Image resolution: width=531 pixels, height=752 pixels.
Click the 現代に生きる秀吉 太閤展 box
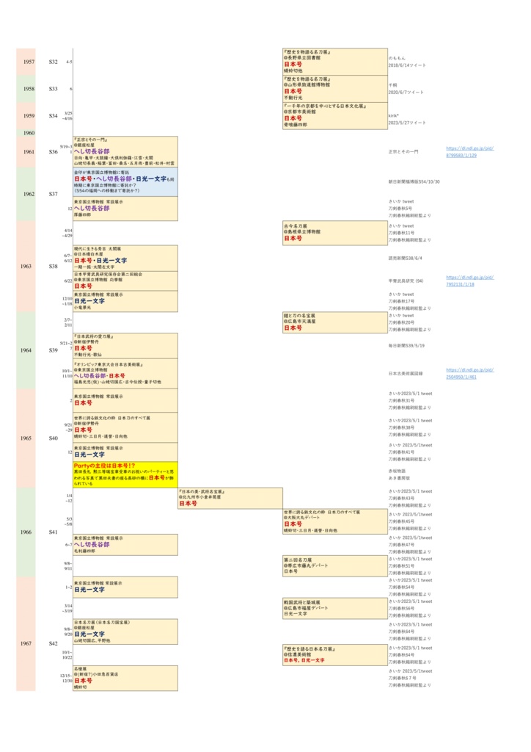[x=125, y=258]
